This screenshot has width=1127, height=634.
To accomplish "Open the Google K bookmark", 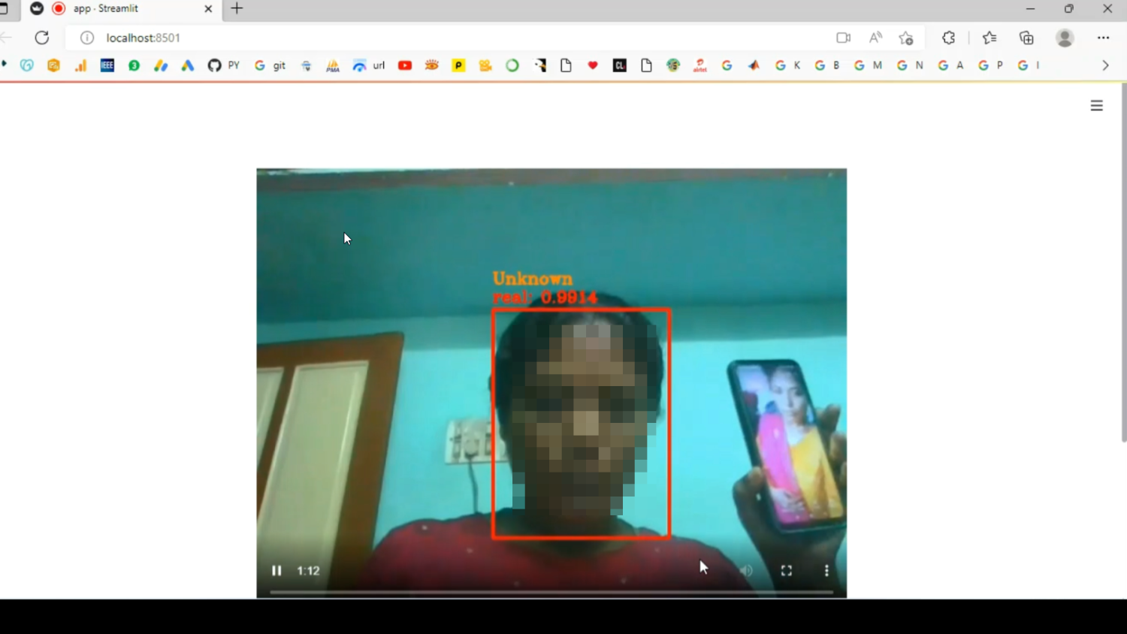I will pos(788,65).
